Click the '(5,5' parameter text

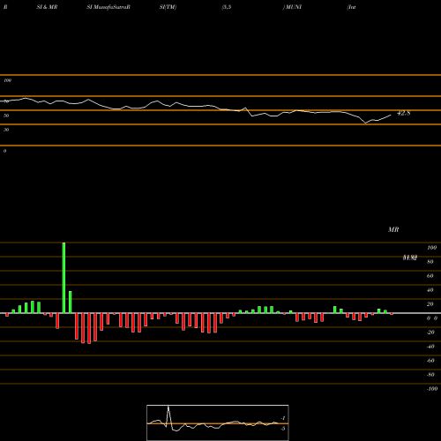(227, 7)
